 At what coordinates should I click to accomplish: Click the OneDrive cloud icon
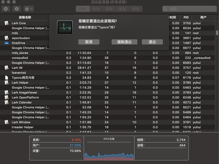pos(7,43)
